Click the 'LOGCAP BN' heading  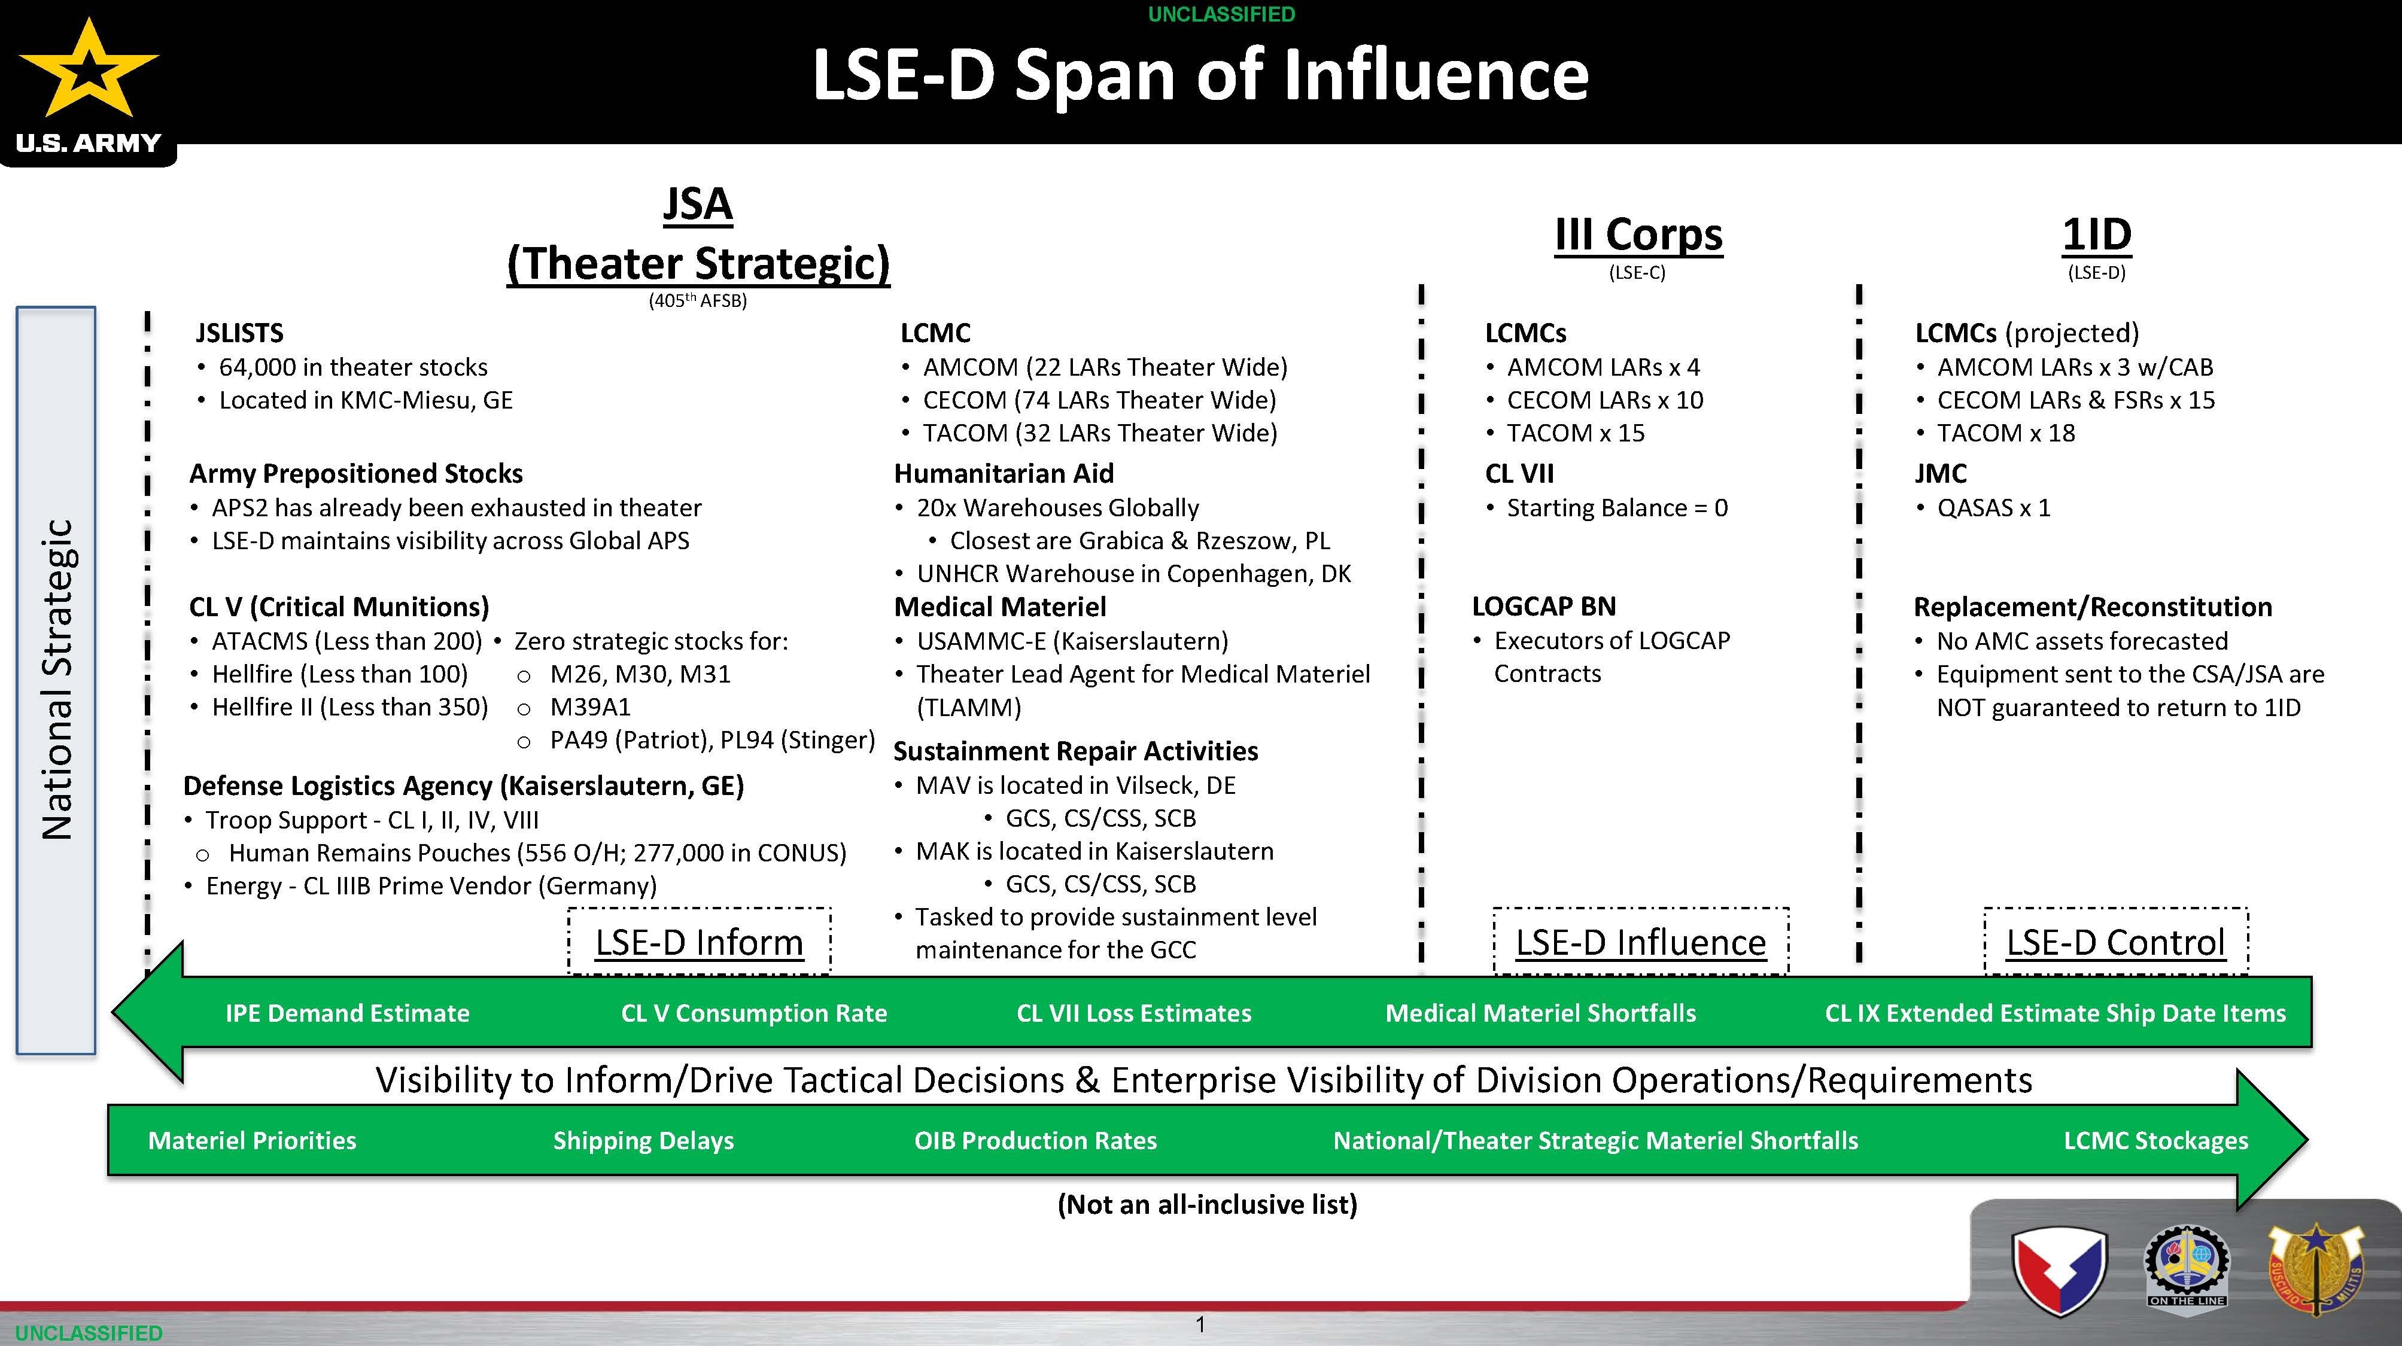tap(1544, 607)
